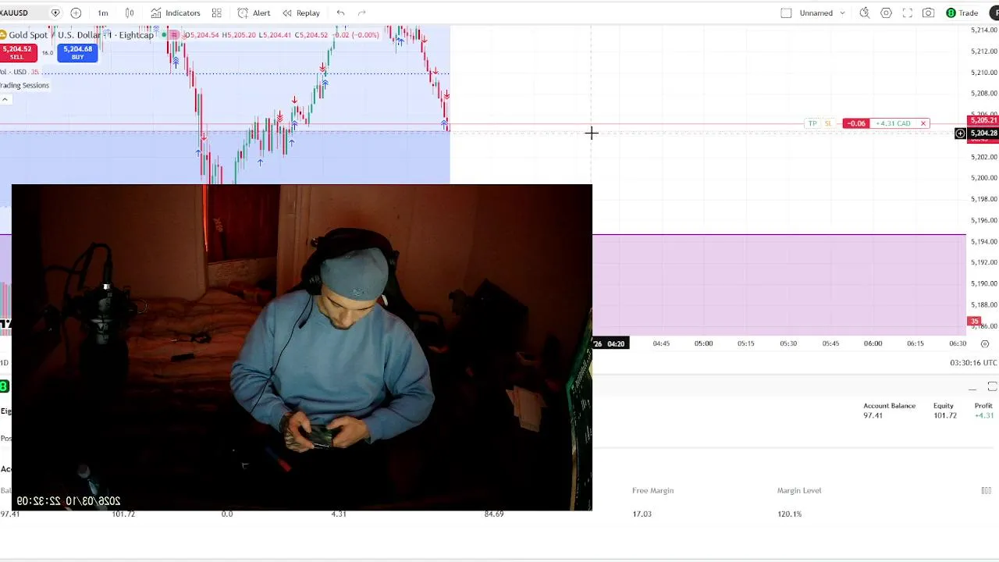
Task: Open the column settings icon near Margin Level
Action: tap(986, 490)
